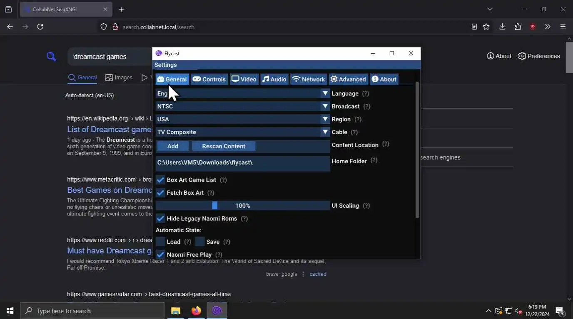Screen dimensions: 573x319
Task: Open the cached link of reddit result
Action: click(x=318, y=274)
